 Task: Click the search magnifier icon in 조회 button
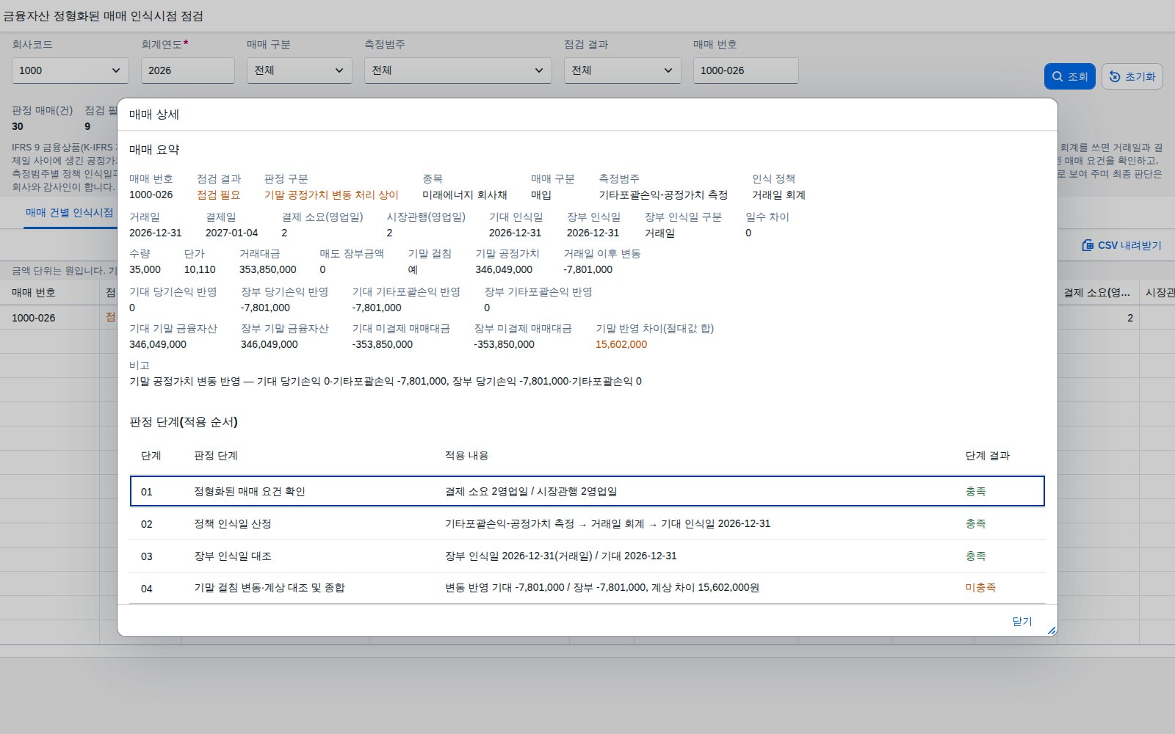click(x=1057, y=76)
